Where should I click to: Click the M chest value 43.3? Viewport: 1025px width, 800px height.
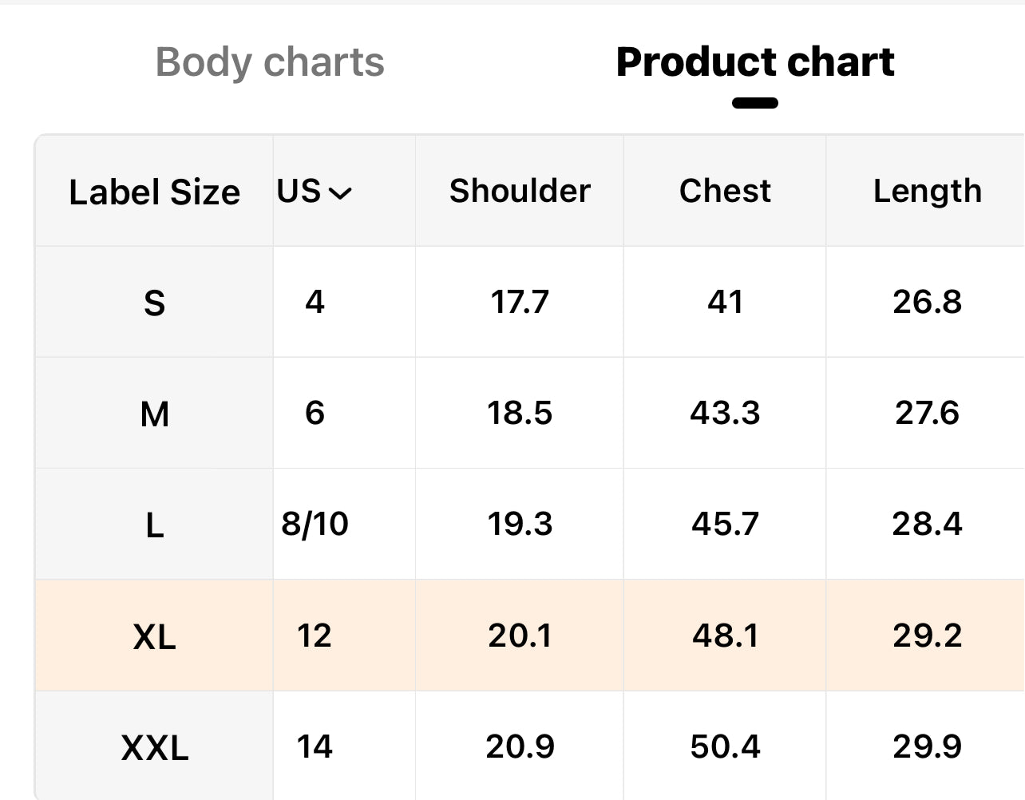click(725, 413)
